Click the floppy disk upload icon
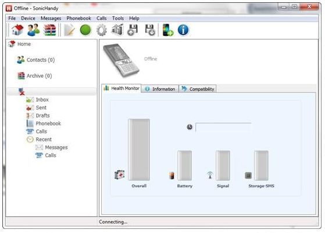 tap(133, 30)
